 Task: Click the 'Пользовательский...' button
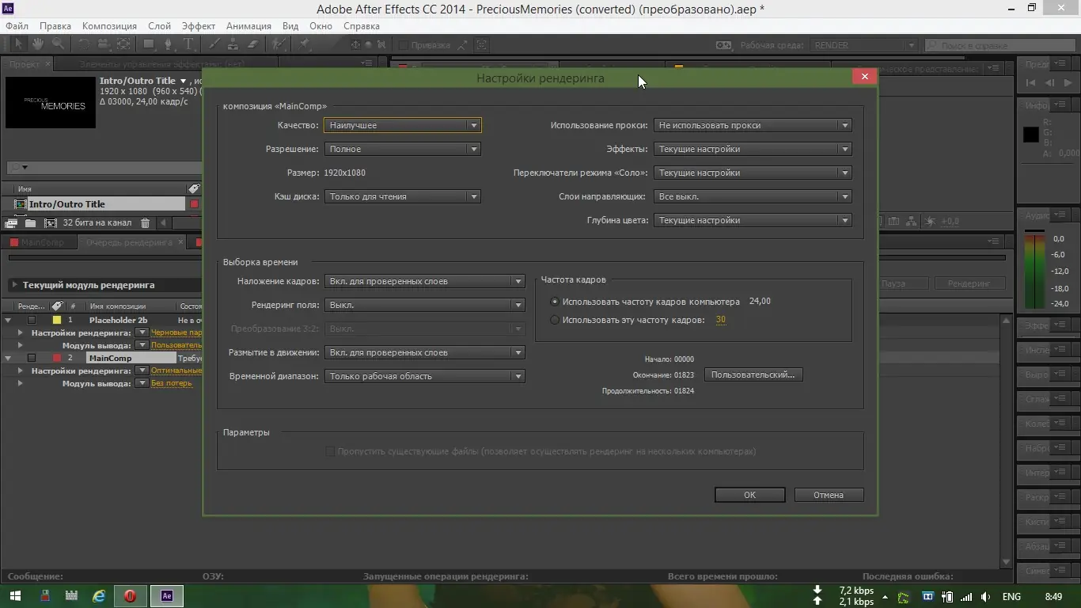[753, 374]
